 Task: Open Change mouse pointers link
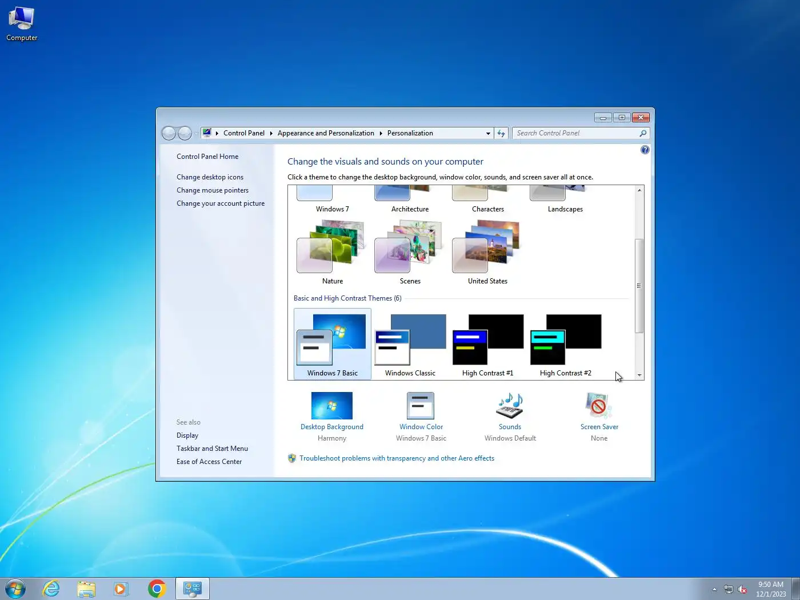coord(213,190)
